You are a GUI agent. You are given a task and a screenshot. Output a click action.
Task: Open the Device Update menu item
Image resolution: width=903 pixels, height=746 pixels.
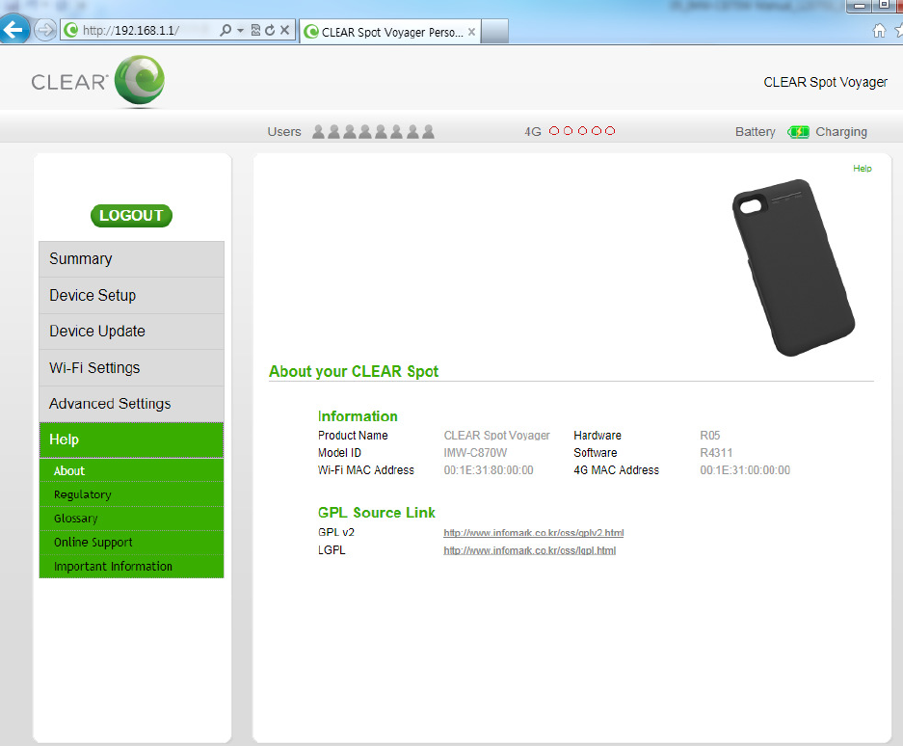(x=131, y=332)
